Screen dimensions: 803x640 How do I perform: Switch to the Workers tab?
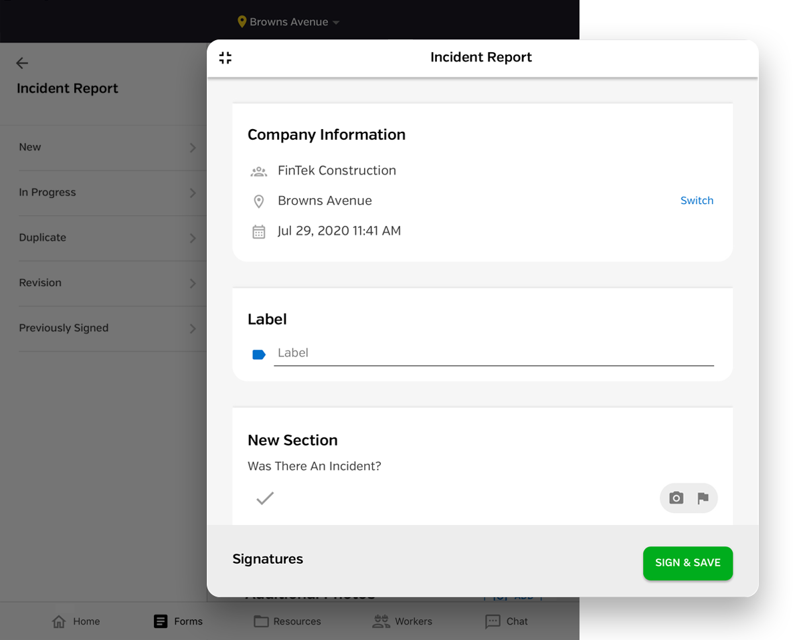[402, 621]
